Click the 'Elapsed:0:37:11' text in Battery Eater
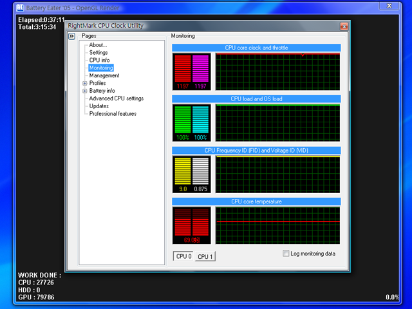412x309 pixels. click(41, 20)
